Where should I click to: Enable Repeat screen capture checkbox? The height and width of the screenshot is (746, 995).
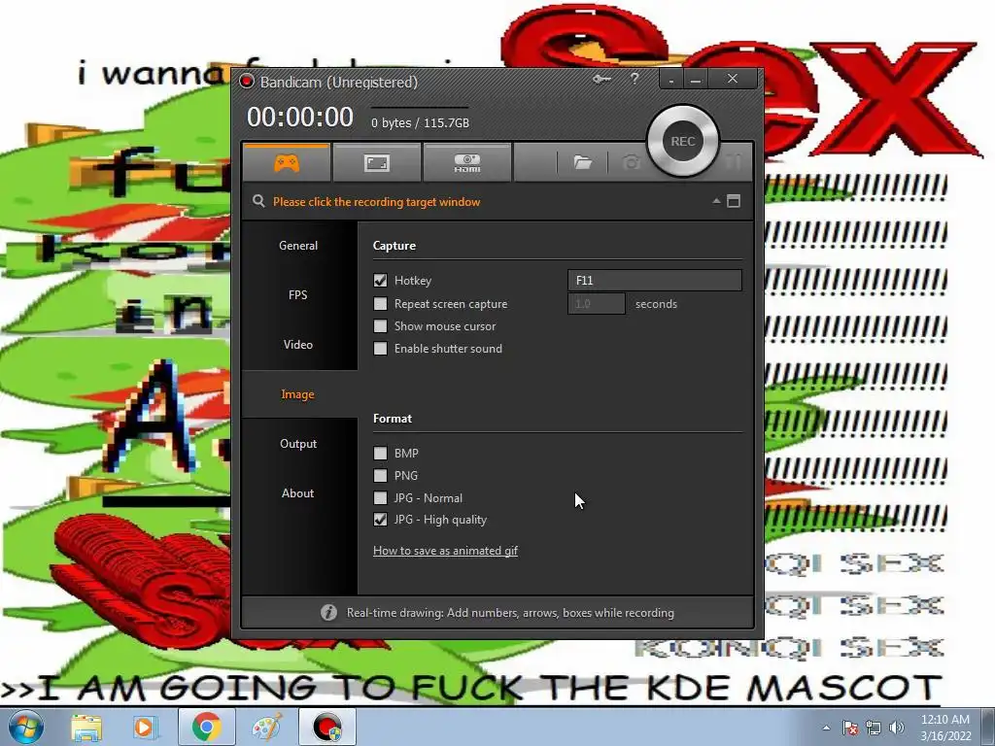click(x=380, y=304)
